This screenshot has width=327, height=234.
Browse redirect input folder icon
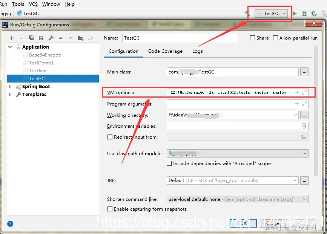click(x=304, y=137)
